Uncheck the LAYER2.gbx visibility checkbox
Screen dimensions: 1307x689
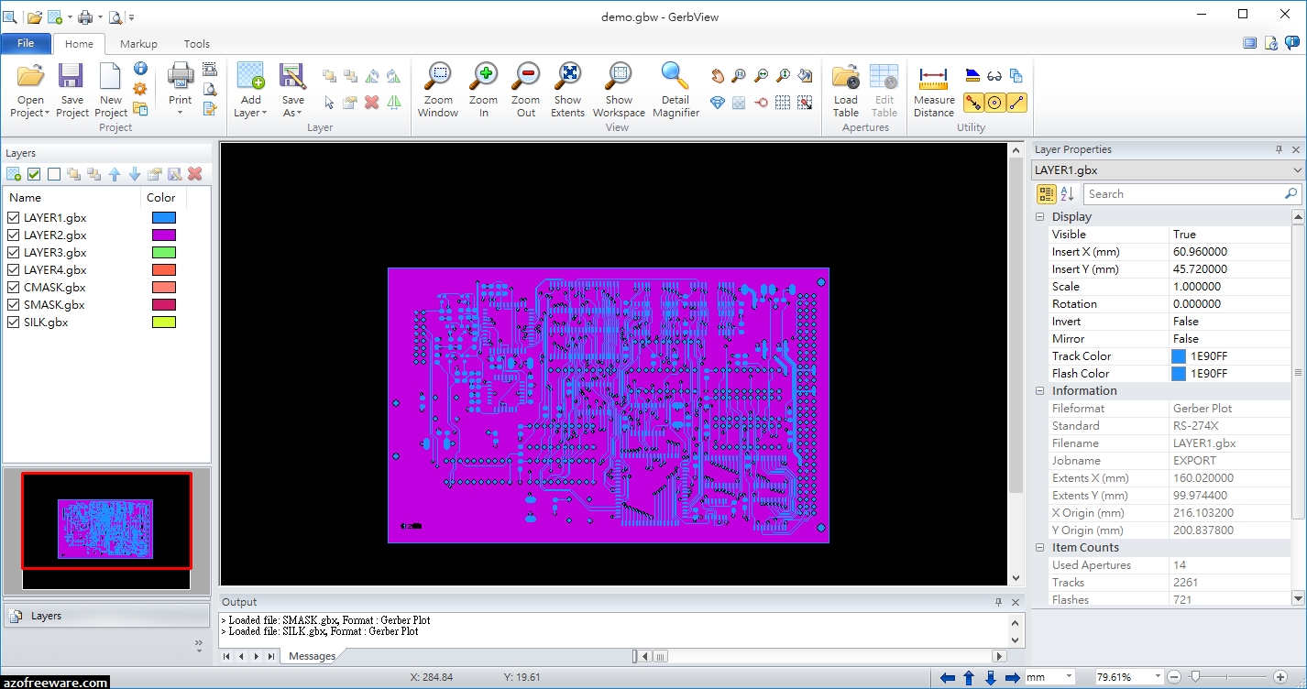pos(13,235)
